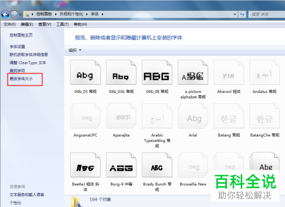Viewport: 285px width, 207px height.
Task: Expand the arrow before 控制面板 breadcrumb
Action: coord(32,14)
